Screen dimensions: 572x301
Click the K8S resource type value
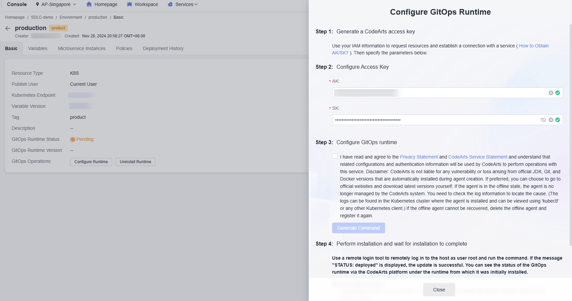(74, 73)
